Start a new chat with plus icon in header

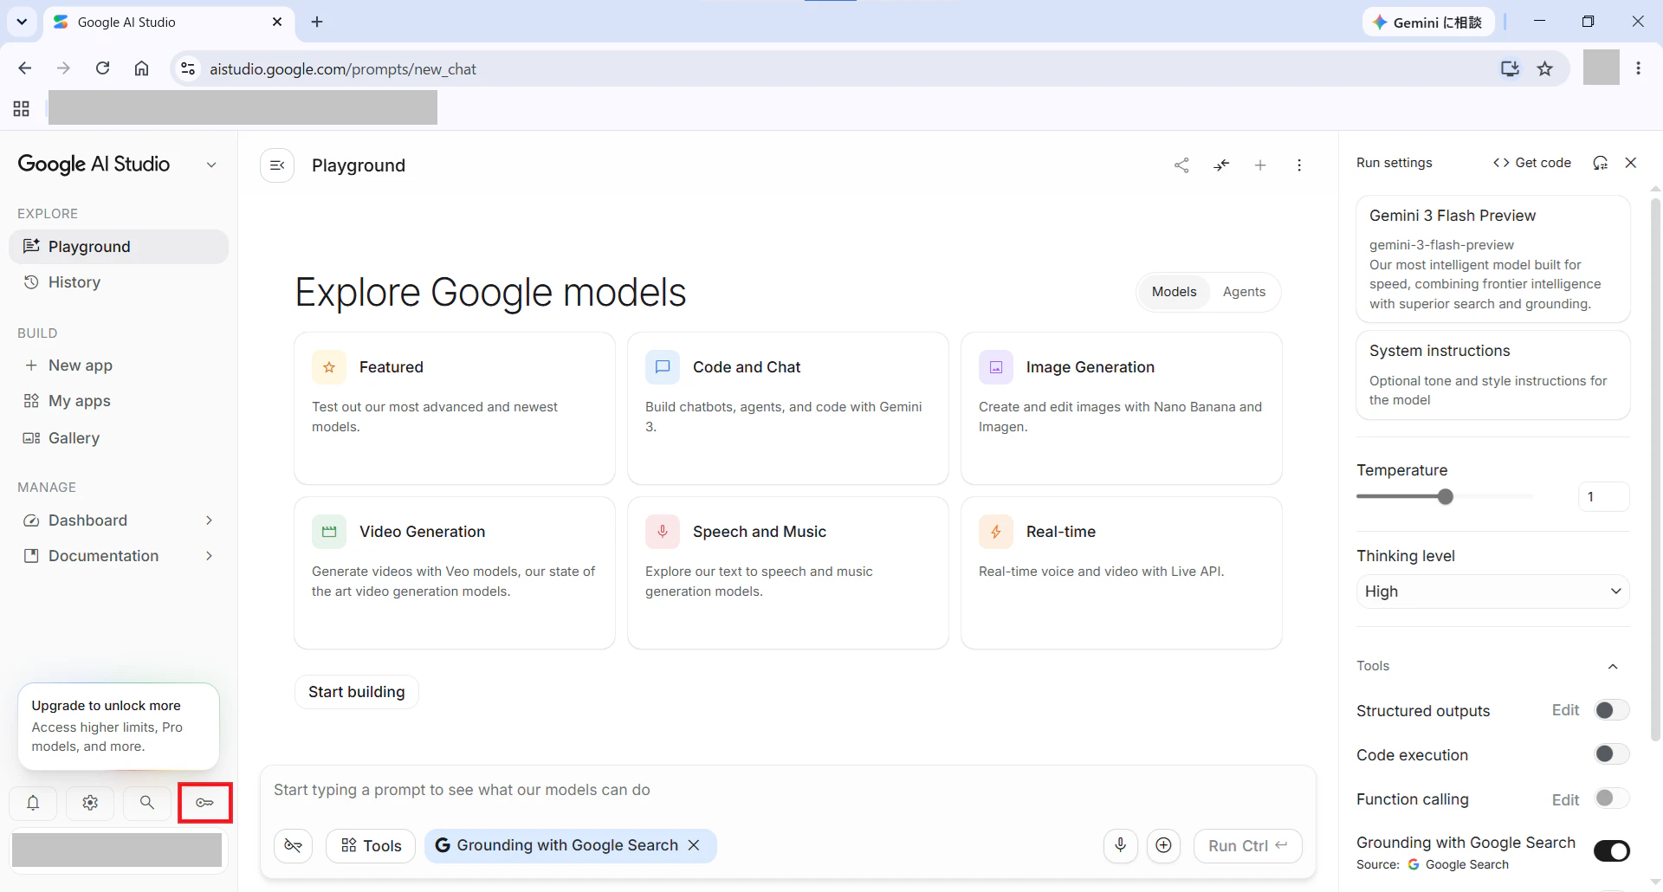coord(1260,165)
